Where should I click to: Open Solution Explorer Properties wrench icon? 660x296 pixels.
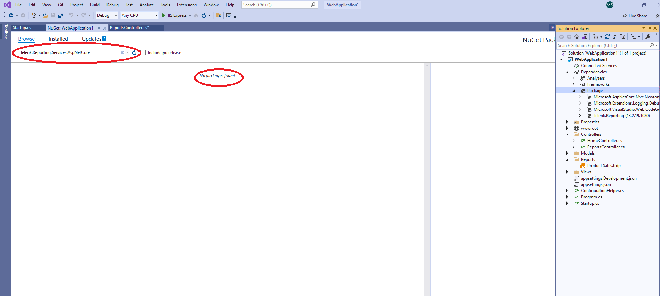[x=648, y=37]
